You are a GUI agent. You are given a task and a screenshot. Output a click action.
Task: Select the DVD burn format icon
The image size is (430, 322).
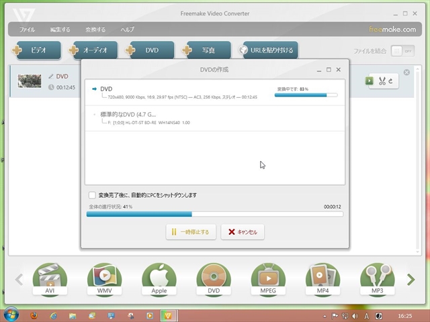tap(214, 278)
